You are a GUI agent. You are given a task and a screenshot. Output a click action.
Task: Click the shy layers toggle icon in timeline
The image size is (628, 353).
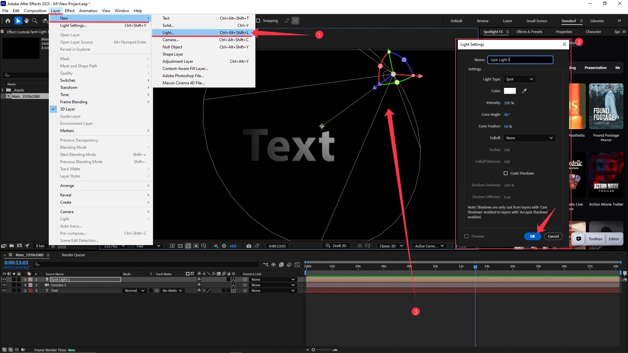point(273,264)
